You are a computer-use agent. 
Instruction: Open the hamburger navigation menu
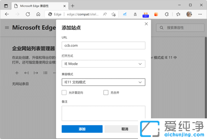tap(7, 28)
